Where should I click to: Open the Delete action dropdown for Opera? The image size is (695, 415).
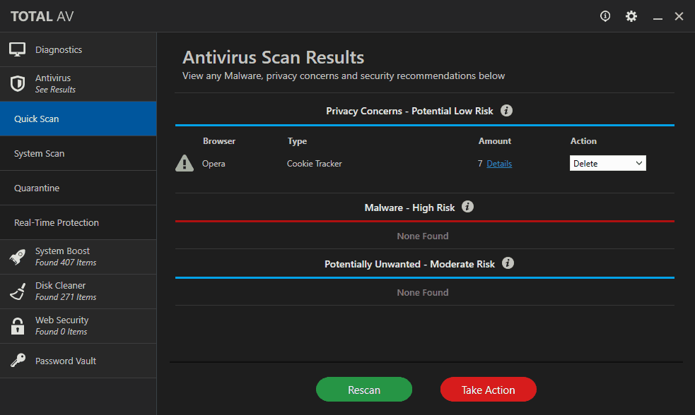pyautogui.click(x=607, y=163)
